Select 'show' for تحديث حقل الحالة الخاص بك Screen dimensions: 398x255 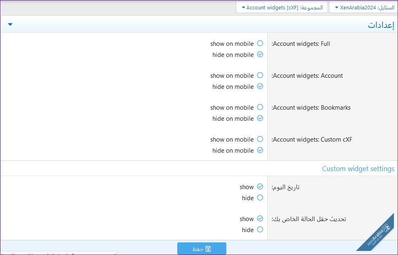(260, 219)
